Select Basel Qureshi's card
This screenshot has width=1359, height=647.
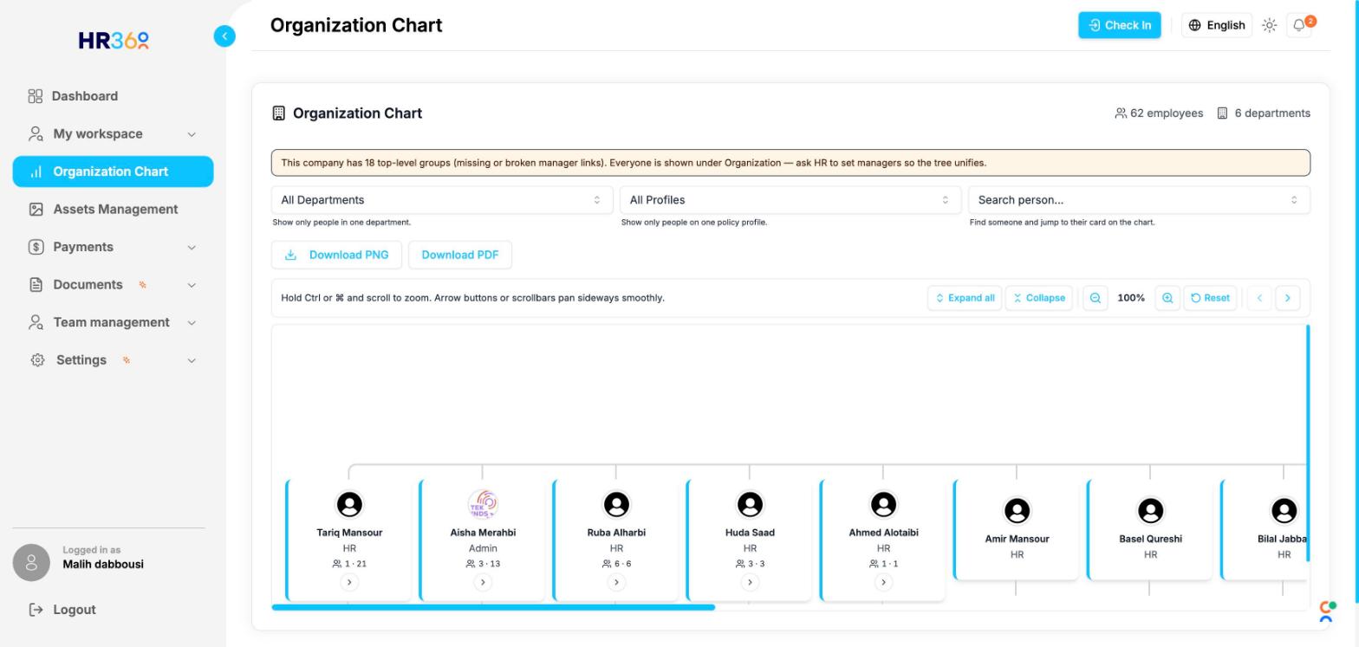[1150, 528]
